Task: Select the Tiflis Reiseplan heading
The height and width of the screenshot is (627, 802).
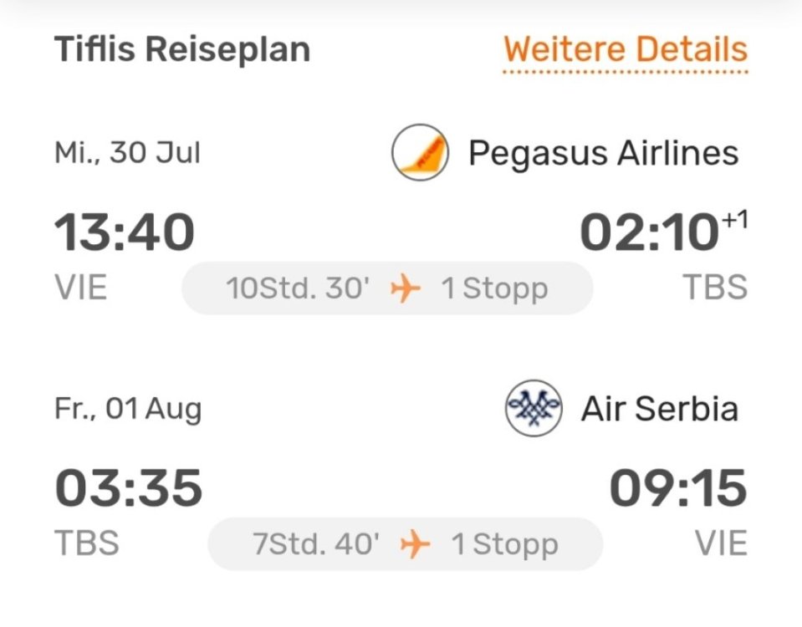Action: (182, 49)
